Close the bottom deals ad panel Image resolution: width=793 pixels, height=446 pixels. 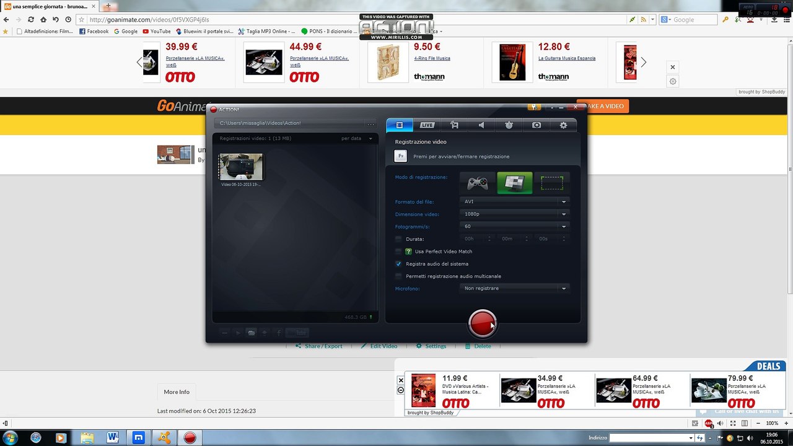(401, 380)
